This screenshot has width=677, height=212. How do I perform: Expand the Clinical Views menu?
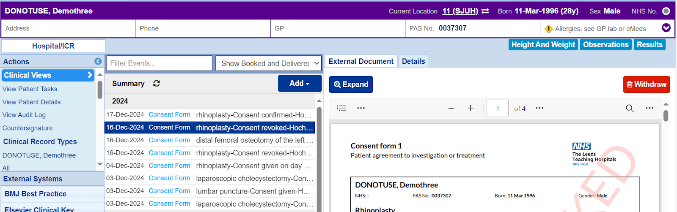coord(48,75)
